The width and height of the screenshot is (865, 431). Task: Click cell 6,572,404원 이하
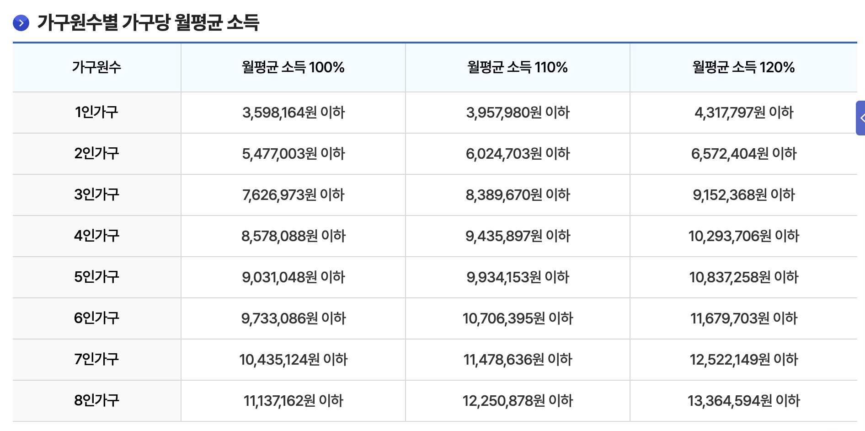point(743,154)
